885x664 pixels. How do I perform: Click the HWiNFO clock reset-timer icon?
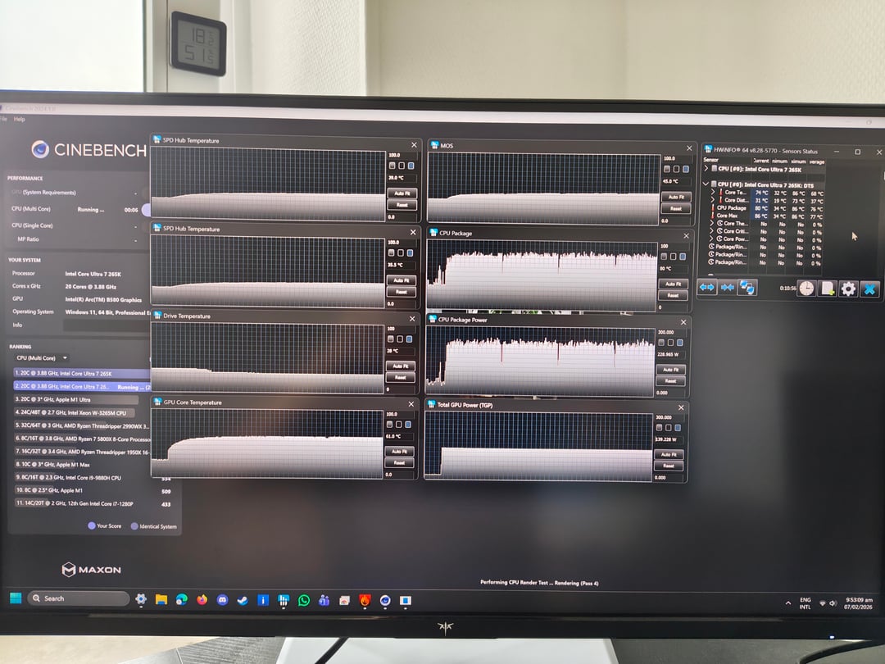click(806, 289)
